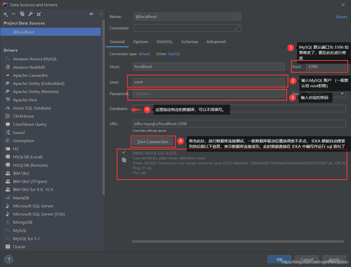Select ClickHouse driver
The image size is (351, 267).
pos(23,116)
